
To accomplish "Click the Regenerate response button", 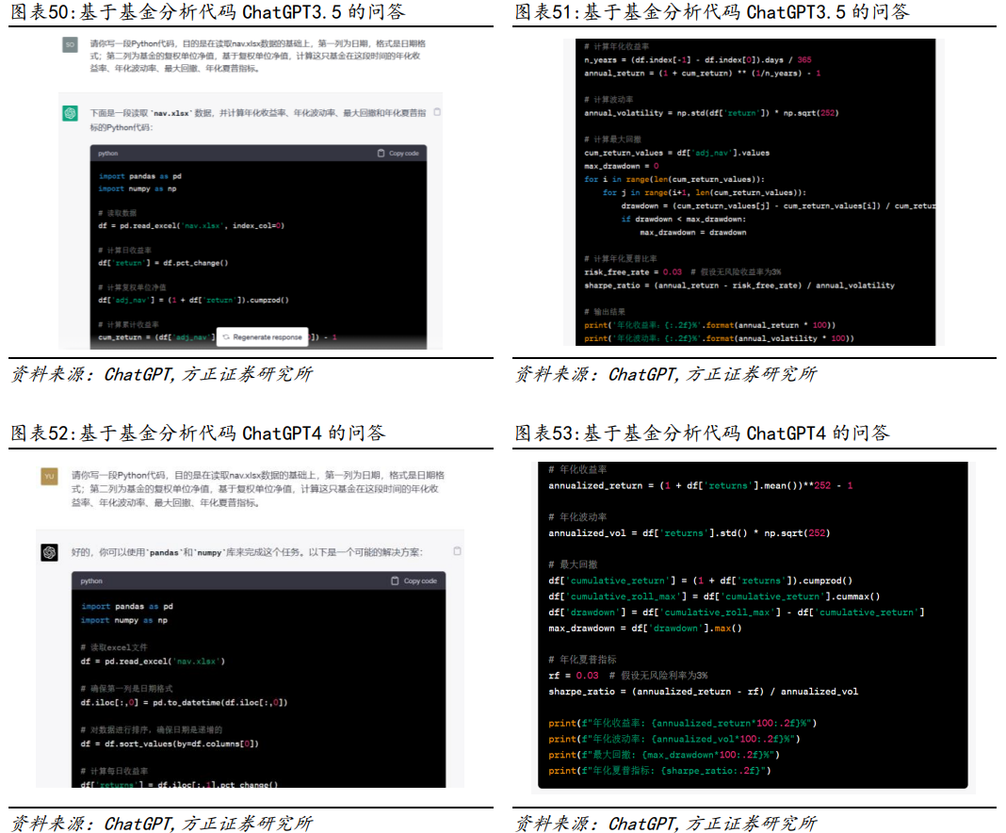I will coord(263,337).
